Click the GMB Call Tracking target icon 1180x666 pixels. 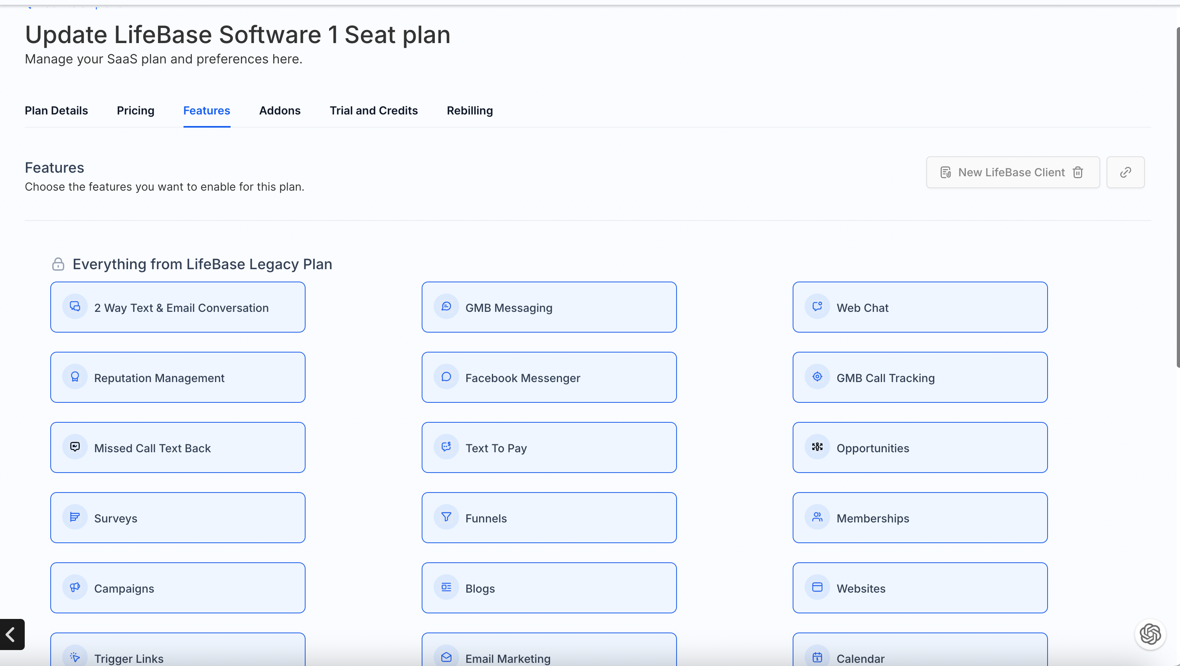coord(817,376)
